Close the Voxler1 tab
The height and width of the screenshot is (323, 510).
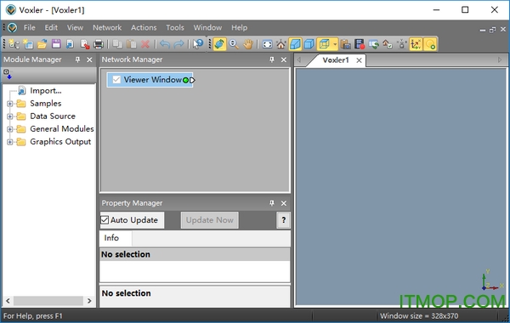point(359,60)
